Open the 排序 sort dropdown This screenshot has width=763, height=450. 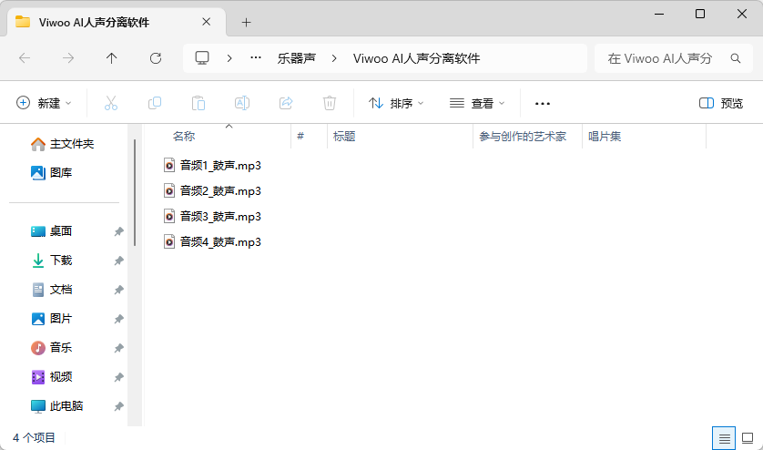[396, 103]
